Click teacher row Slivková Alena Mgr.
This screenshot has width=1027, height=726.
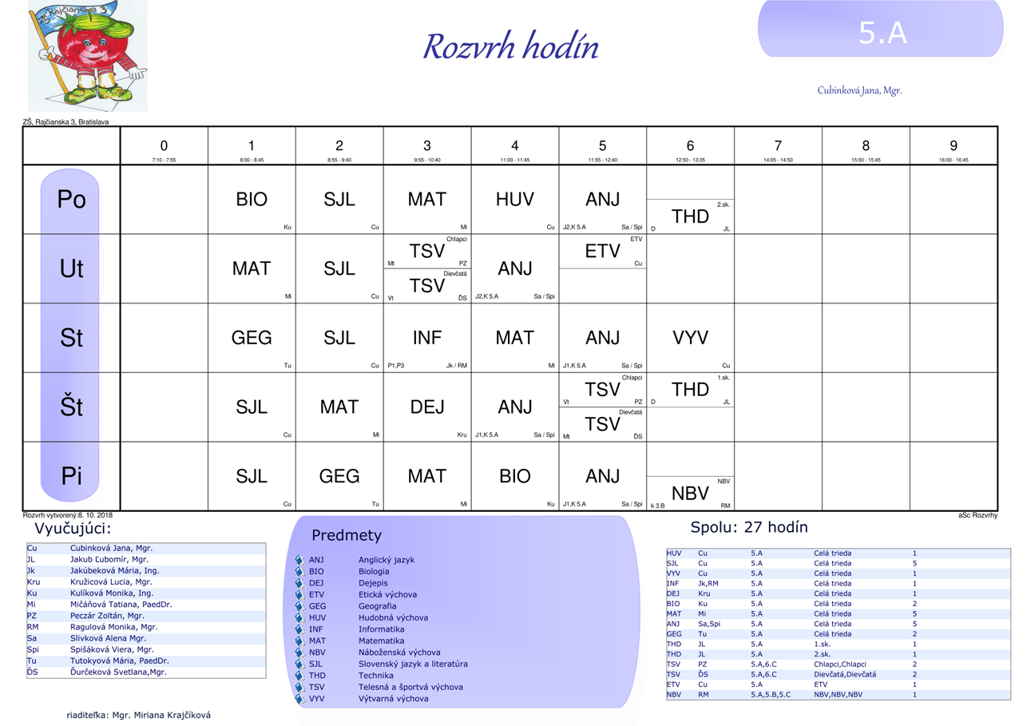point(146,638)
